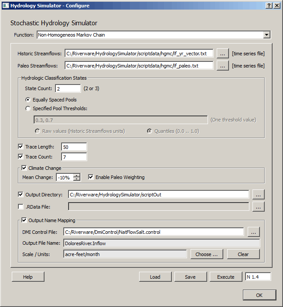Close the Configure dialog window
The width and height of the screenshot is (283, 307).
coord(277,6)
